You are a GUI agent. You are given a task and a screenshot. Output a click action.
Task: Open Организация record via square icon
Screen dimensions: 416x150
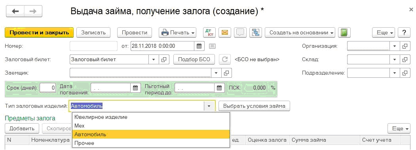point(405,46)
